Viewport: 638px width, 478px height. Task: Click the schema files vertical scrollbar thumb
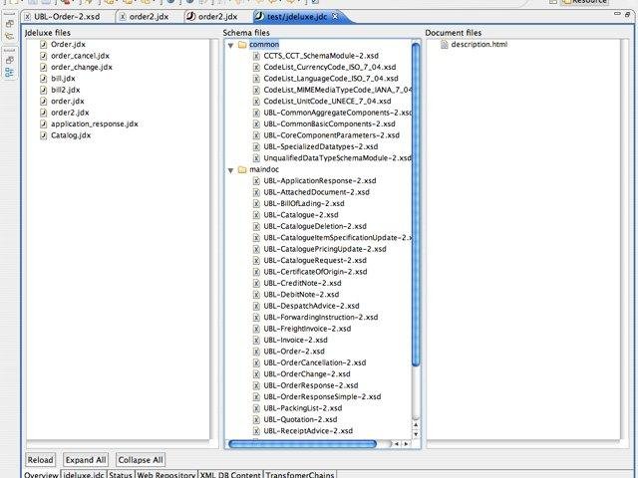[416, 204]
